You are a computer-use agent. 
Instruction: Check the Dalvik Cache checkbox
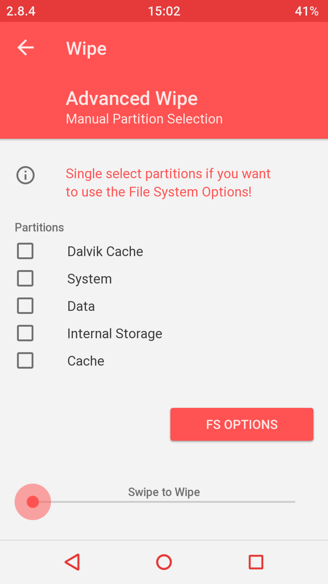tap(25, 251)
